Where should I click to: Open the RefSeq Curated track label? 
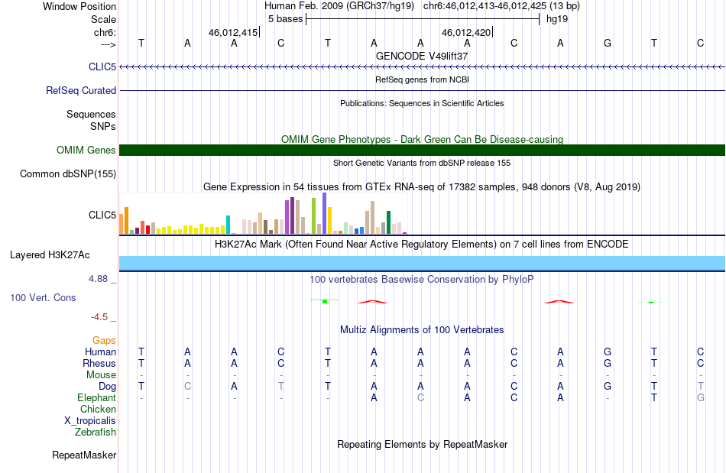point(81,91)
